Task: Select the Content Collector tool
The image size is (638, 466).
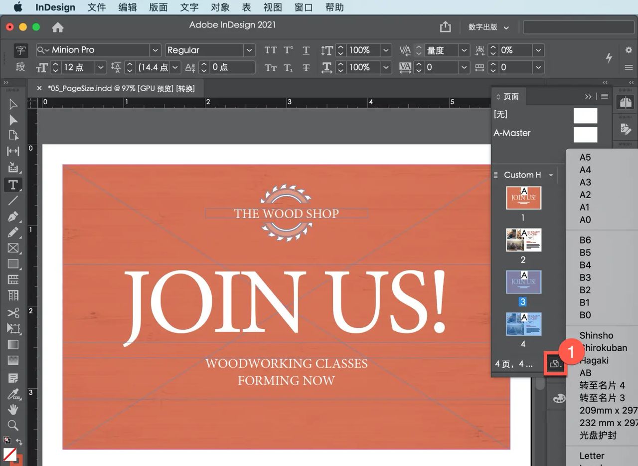Action: point(13,168)
